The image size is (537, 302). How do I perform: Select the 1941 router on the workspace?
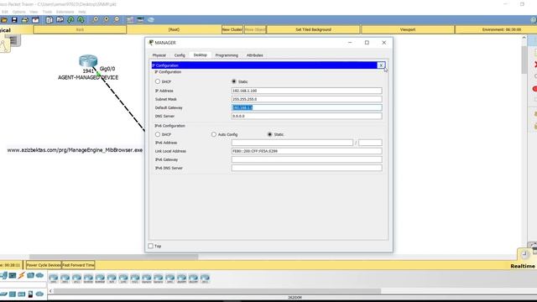point(88,61)
